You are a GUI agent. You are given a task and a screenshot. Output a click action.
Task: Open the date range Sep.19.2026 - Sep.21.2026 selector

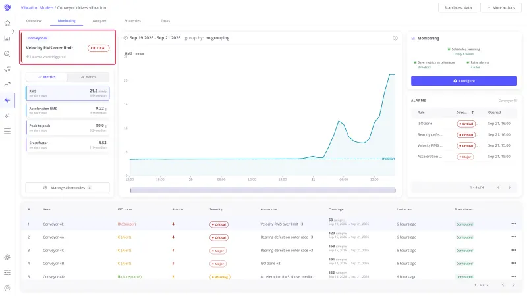(x=155, y=38)
